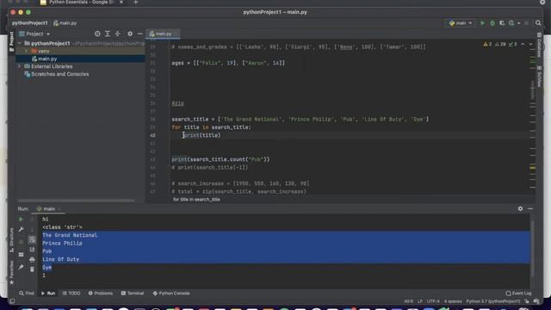Click the Project tree horizontal scrollbar
The image size is (551, 310).
(x=76, y=201)
